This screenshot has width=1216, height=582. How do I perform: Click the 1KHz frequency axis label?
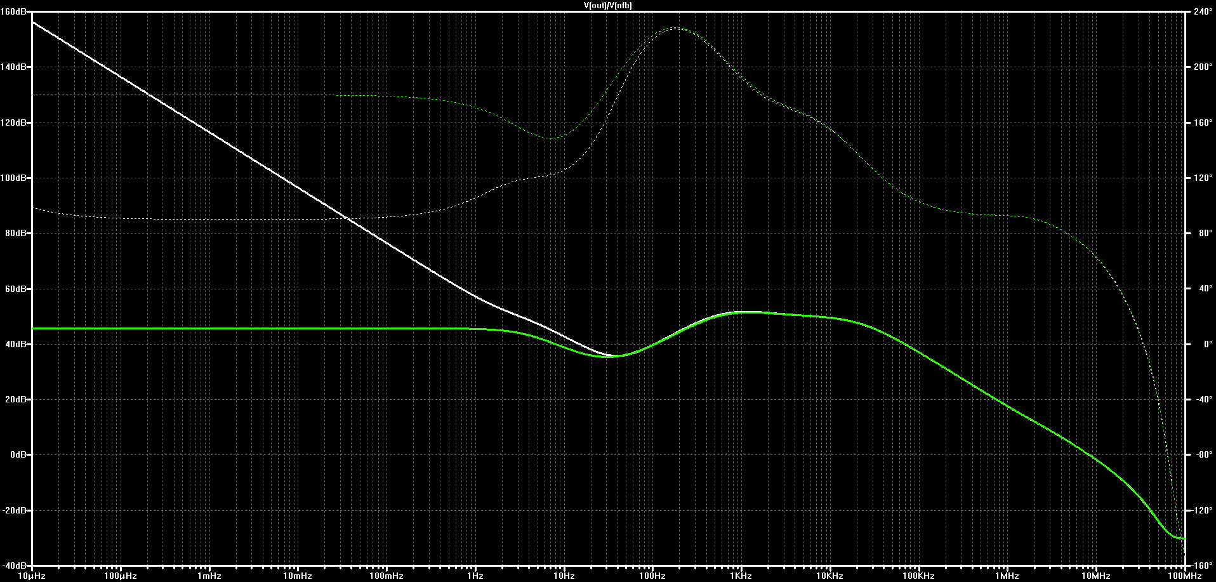click(741, 576)
